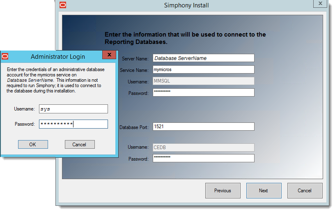Focus the Administrator Login Username field containing sys

pyautogui.click(x=73, y=109)
